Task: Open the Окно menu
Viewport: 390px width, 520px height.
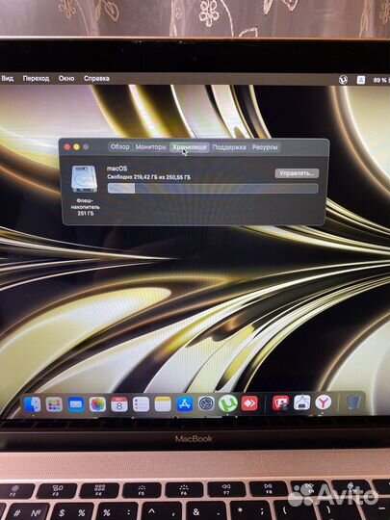Action: tap(66, 79)
